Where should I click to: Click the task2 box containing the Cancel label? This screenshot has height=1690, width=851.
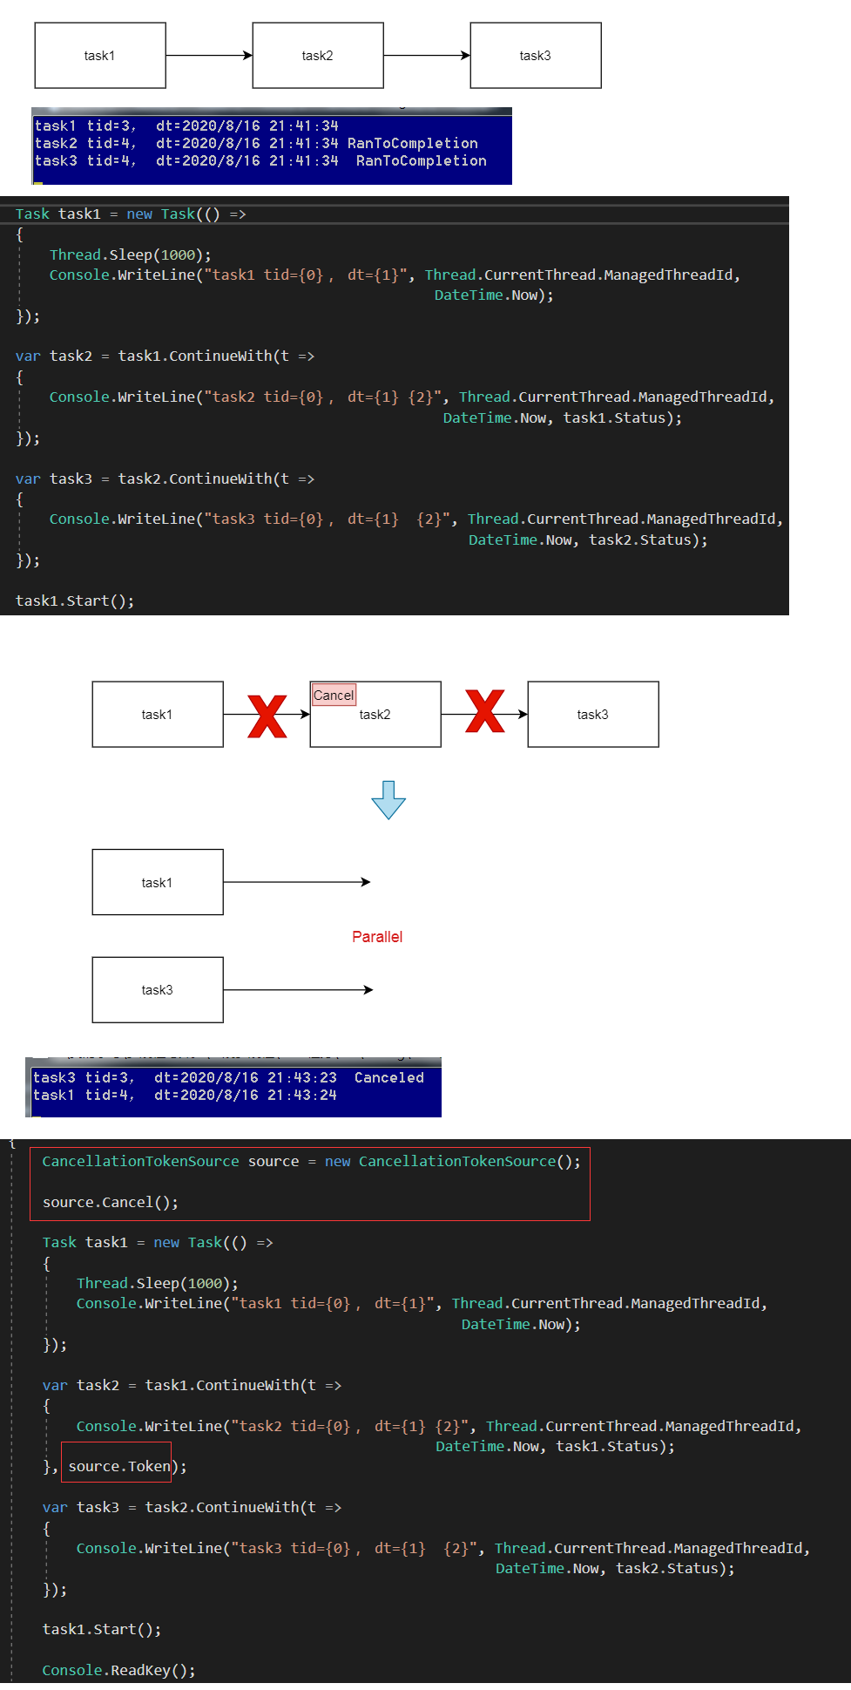(375, 714)
